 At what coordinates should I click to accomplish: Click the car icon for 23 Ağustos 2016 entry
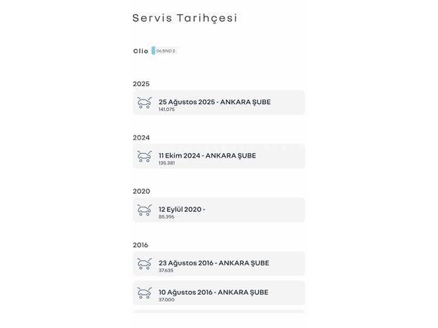tap(144, 264)
